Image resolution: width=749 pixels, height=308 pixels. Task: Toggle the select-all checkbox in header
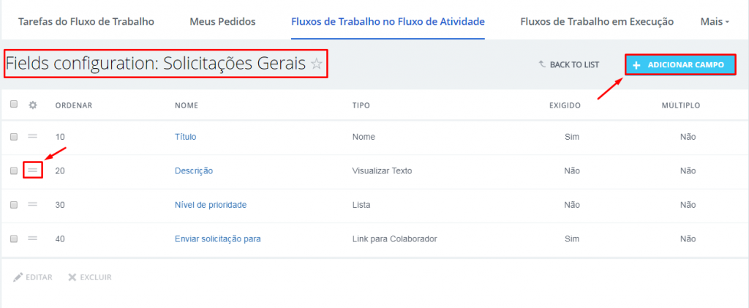[x=14, y=104]
